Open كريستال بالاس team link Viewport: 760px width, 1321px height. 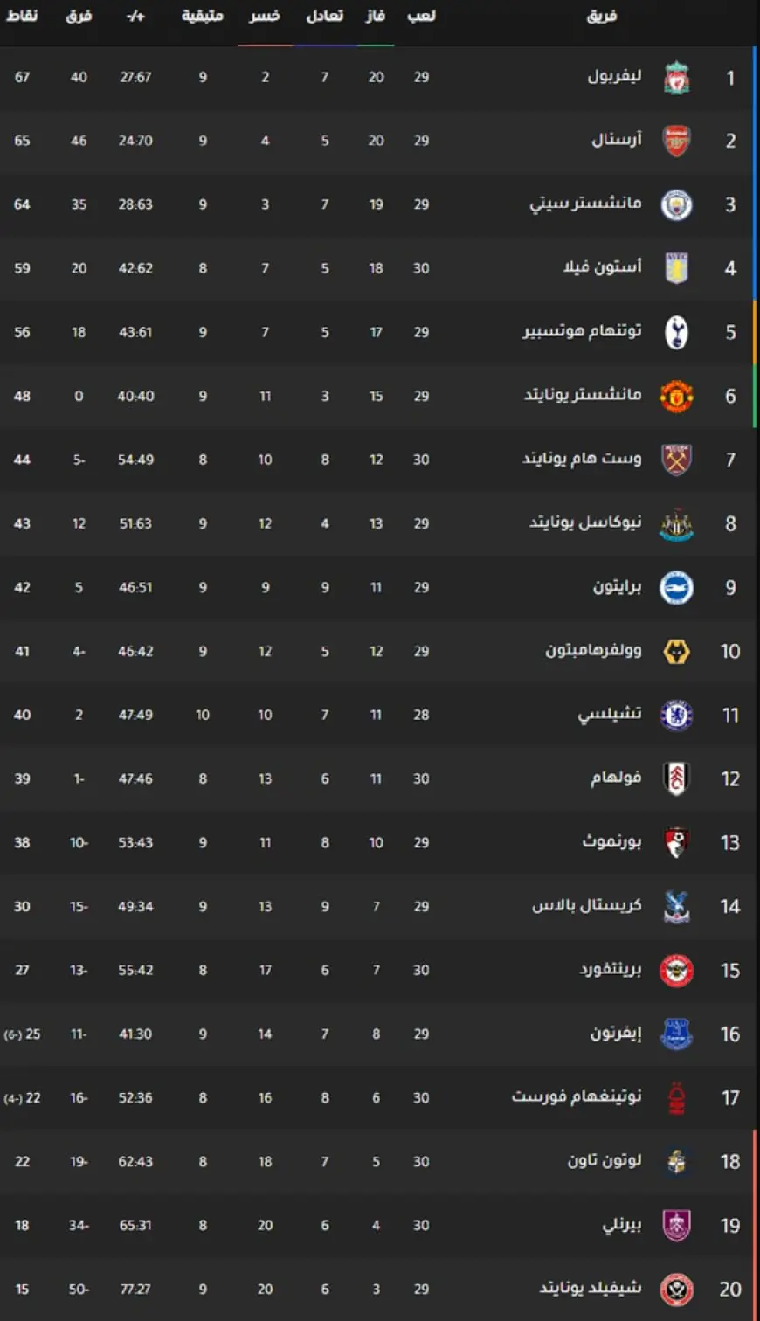click(587, 906)
